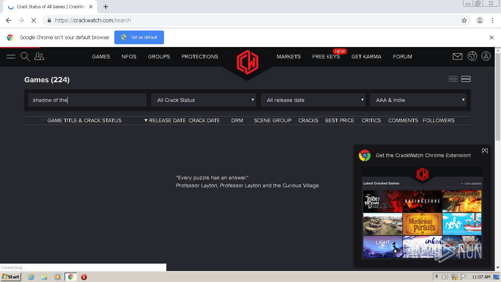View site lock security info
501x282 pixels.
pyautogui.click(x=49, y=20)
